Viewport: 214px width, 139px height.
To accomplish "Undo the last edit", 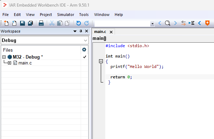I will coord(79,23).
